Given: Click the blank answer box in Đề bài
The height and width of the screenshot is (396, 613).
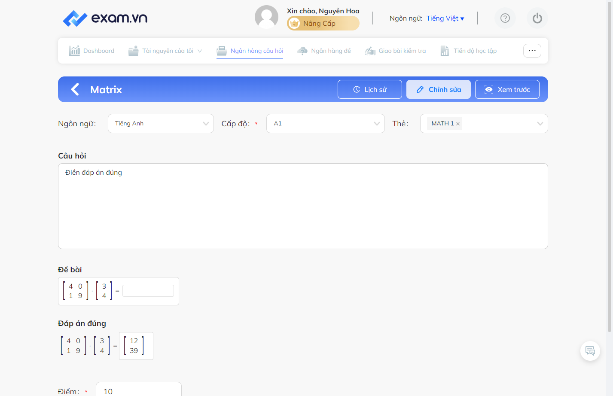Looking at the screenshot, I should click(148, 291).
